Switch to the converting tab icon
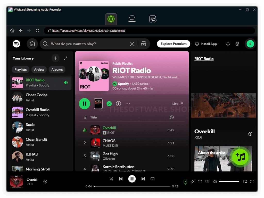264x198 pixels. 132,19
